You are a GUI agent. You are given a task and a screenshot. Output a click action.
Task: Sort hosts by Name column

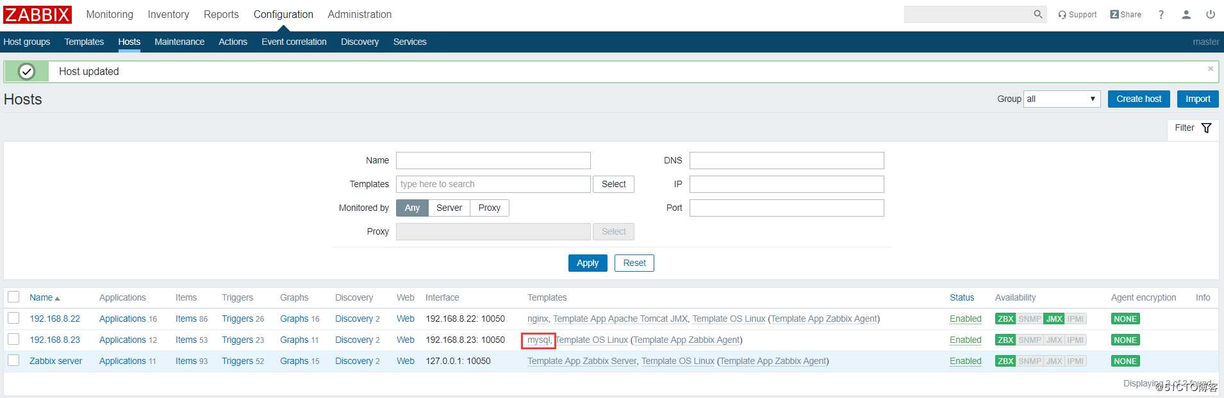[44, 297]
